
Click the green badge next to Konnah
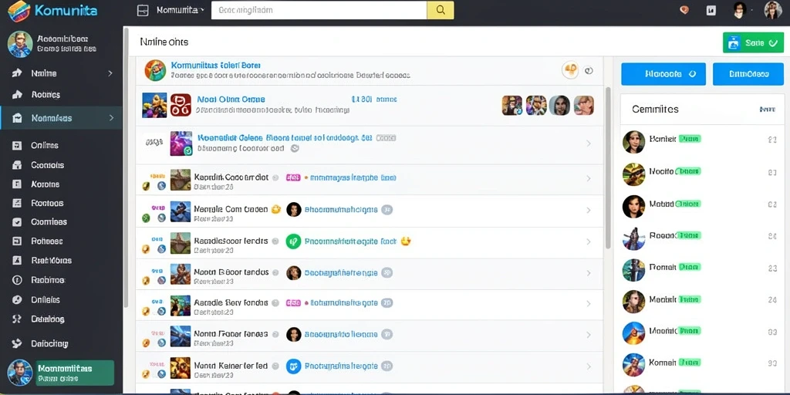(690, 363)
